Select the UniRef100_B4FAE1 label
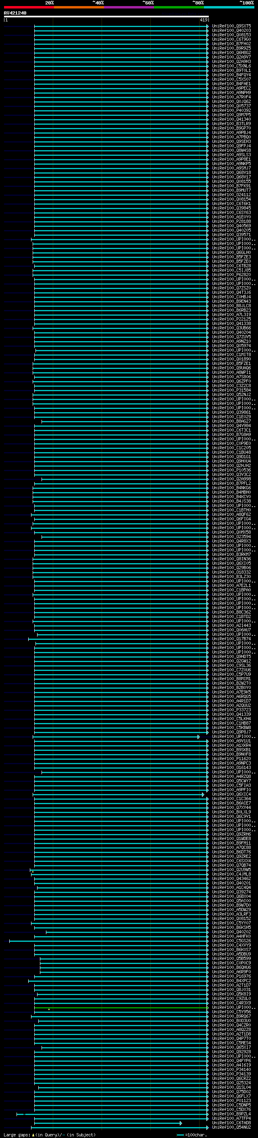The image size is (258, 1138). pyautogui.click(x=231, y=84)
